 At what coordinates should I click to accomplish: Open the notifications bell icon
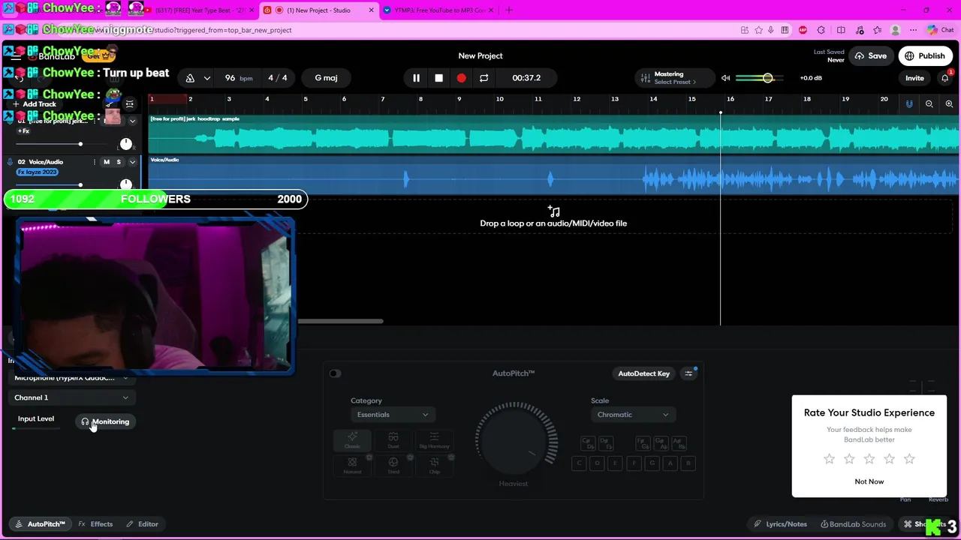pyautogui.click(x=945, y=78)
